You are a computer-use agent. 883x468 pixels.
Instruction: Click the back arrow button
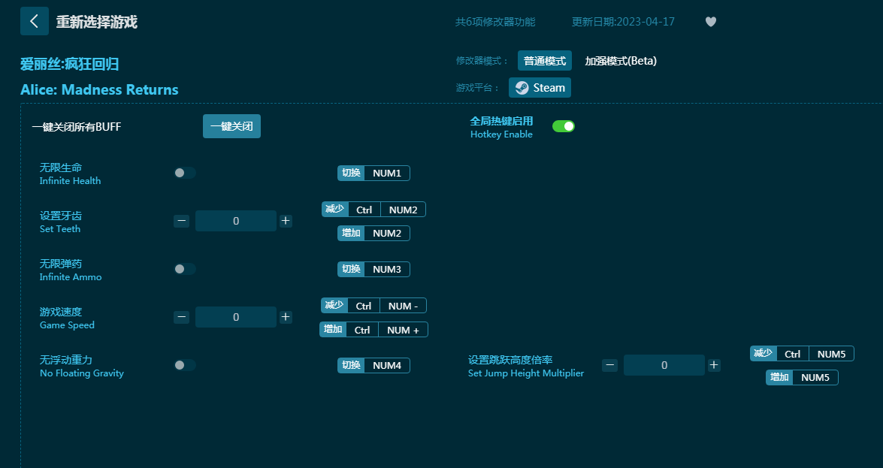tap(35, 21)
